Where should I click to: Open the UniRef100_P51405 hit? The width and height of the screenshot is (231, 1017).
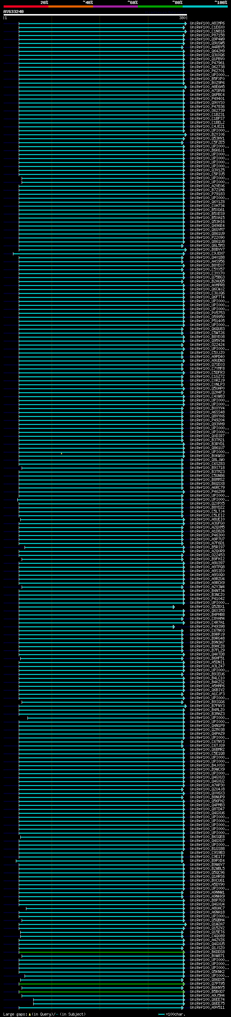click(207, 321)
